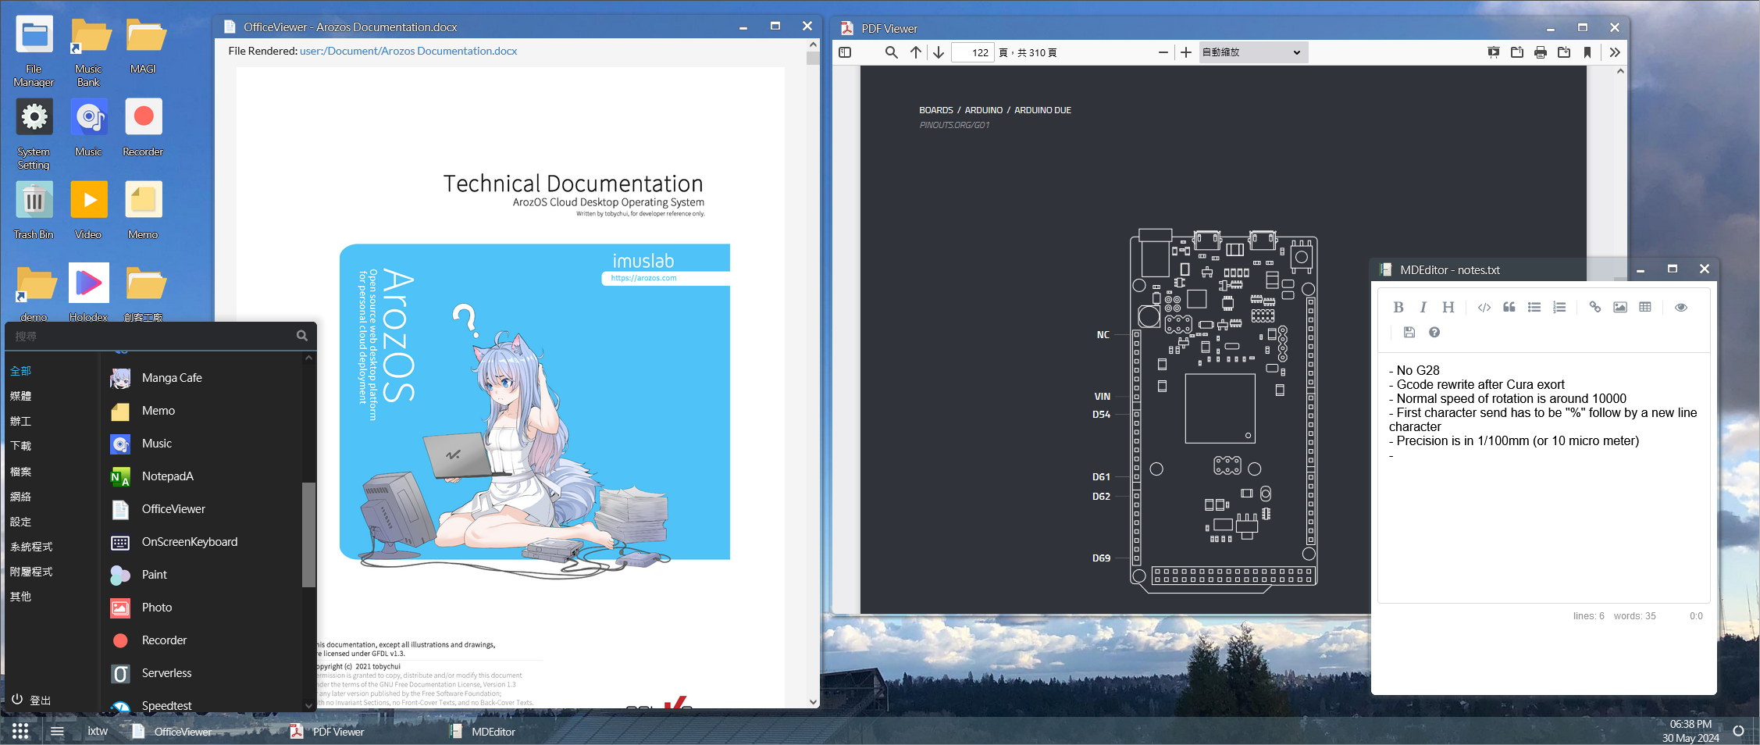Click the quote icon in MDEditor
Screen dimensions: 1760x745
pyautogui.click(x=1509, y=308)
